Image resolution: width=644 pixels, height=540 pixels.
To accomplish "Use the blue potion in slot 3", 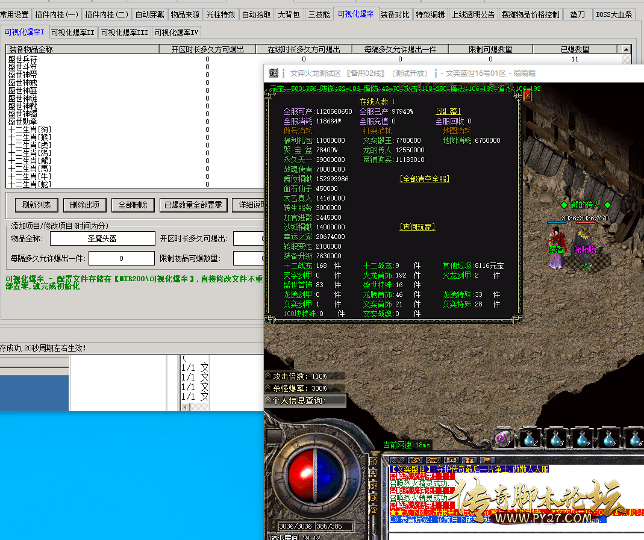I will click(x=555, y=438).
